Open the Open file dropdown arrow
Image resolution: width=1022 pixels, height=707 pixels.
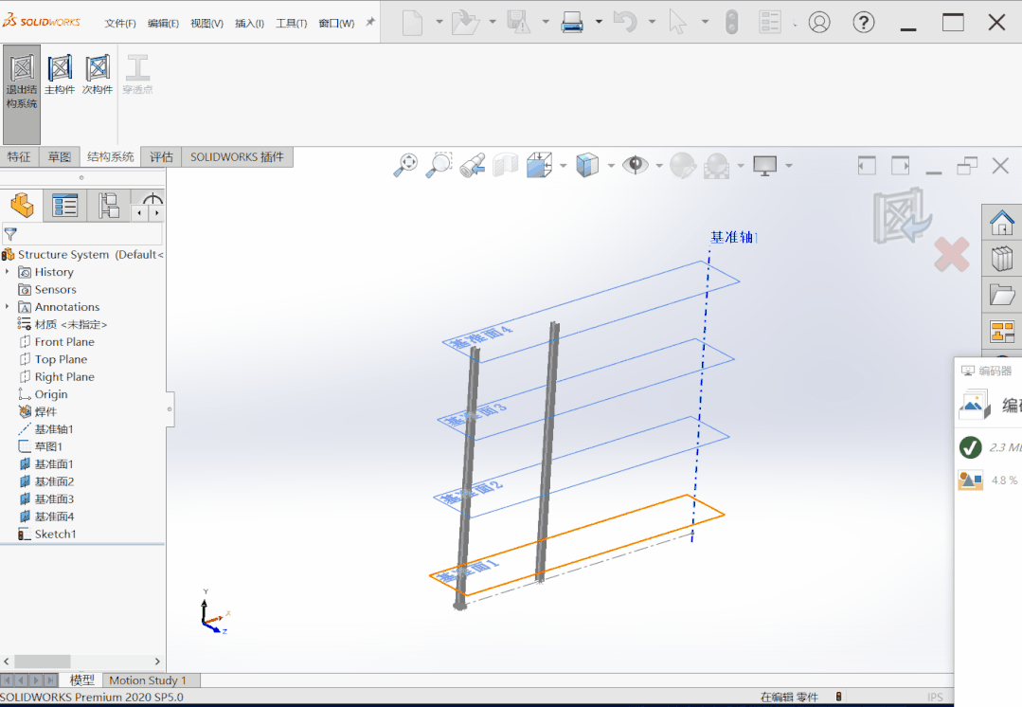pos(493,22)
